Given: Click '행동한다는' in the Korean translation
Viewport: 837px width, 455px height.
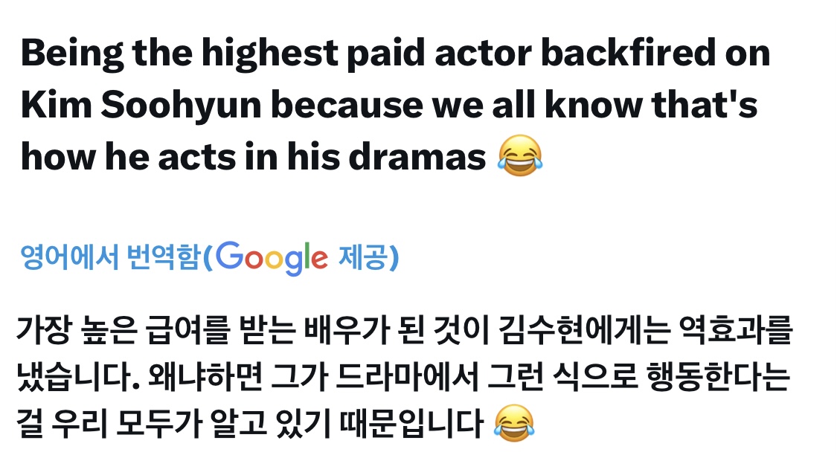Looking at the screenshot, I should [718, 377].
